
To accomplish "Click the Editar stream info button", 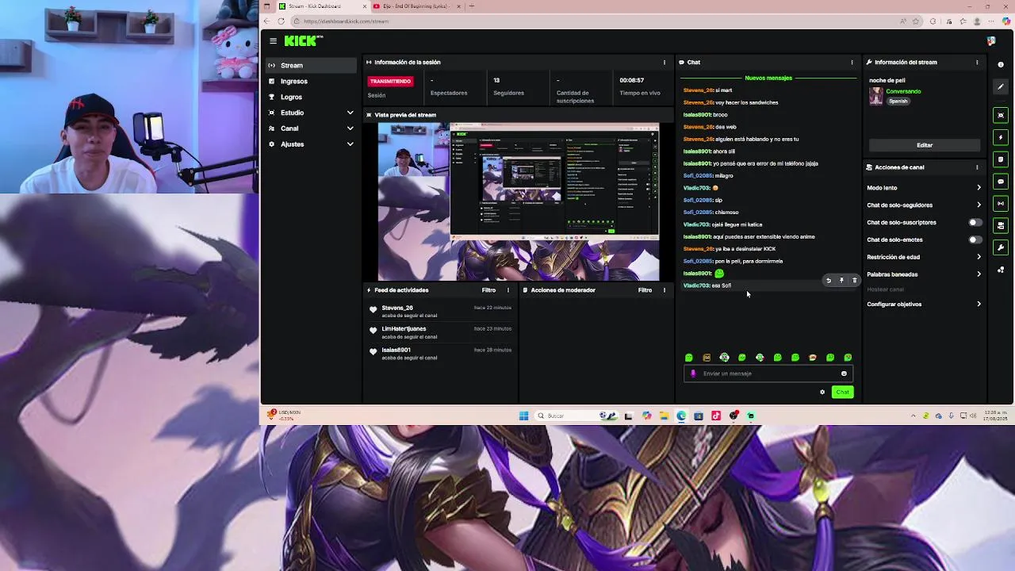I will 925,145.
